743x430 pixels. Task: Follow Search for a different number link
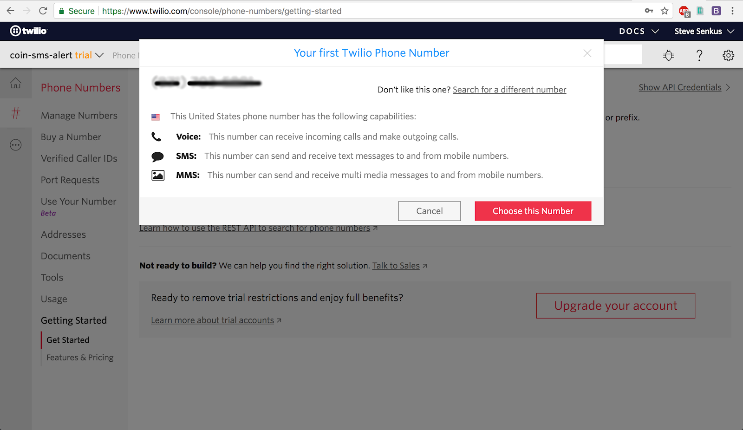(509, 90)
